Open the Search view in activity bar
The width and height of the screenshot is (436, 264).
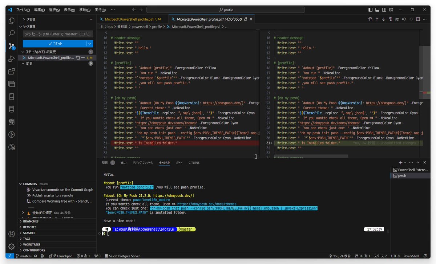12,33
